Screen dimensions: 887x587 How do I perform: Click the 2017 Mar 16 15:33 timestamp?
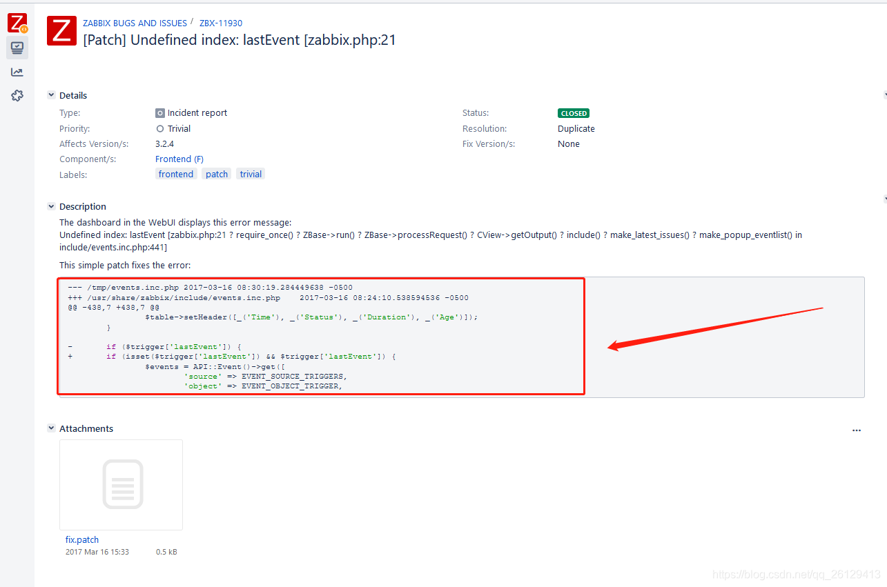tap(97, 552)
